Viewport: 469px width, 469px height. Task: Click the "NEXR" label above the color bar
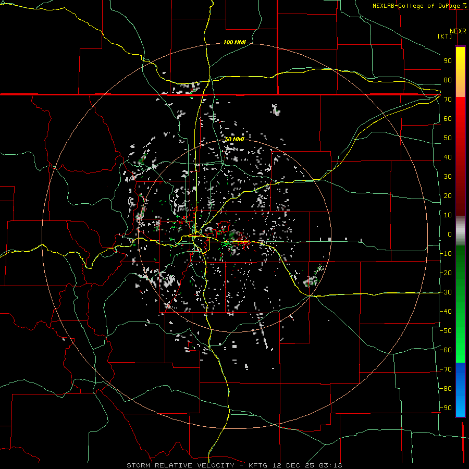click(458, 31)
